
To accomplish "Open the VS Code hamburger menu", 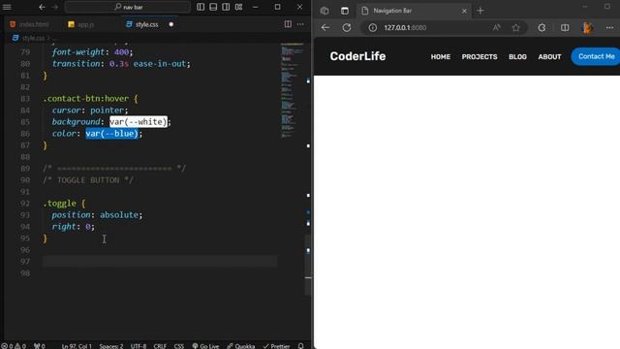I will (7, 7).
